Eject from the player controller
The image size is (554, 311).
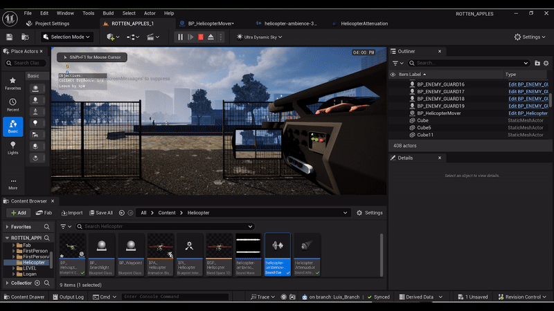211,37
